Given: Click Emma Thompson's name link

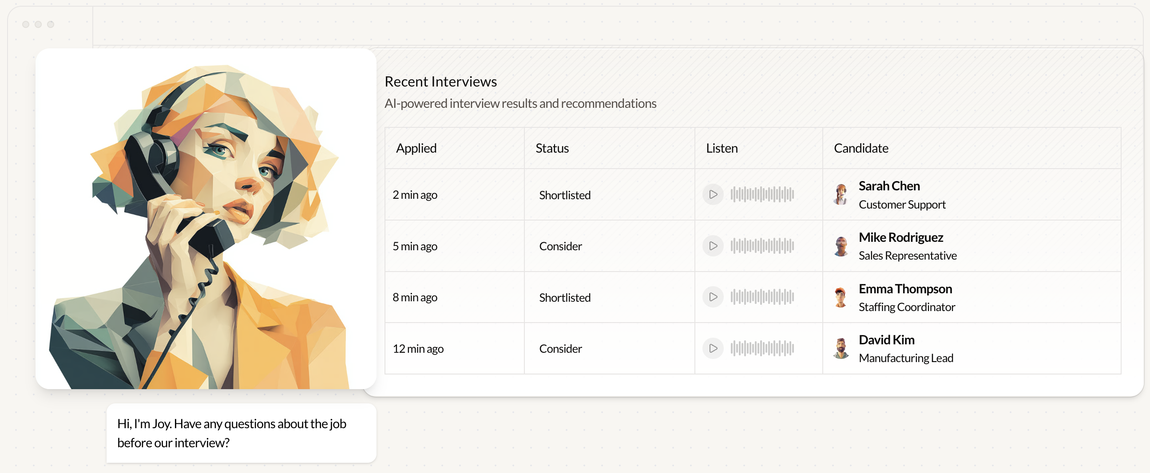Looking at the screenshot, I should [905, 289].
